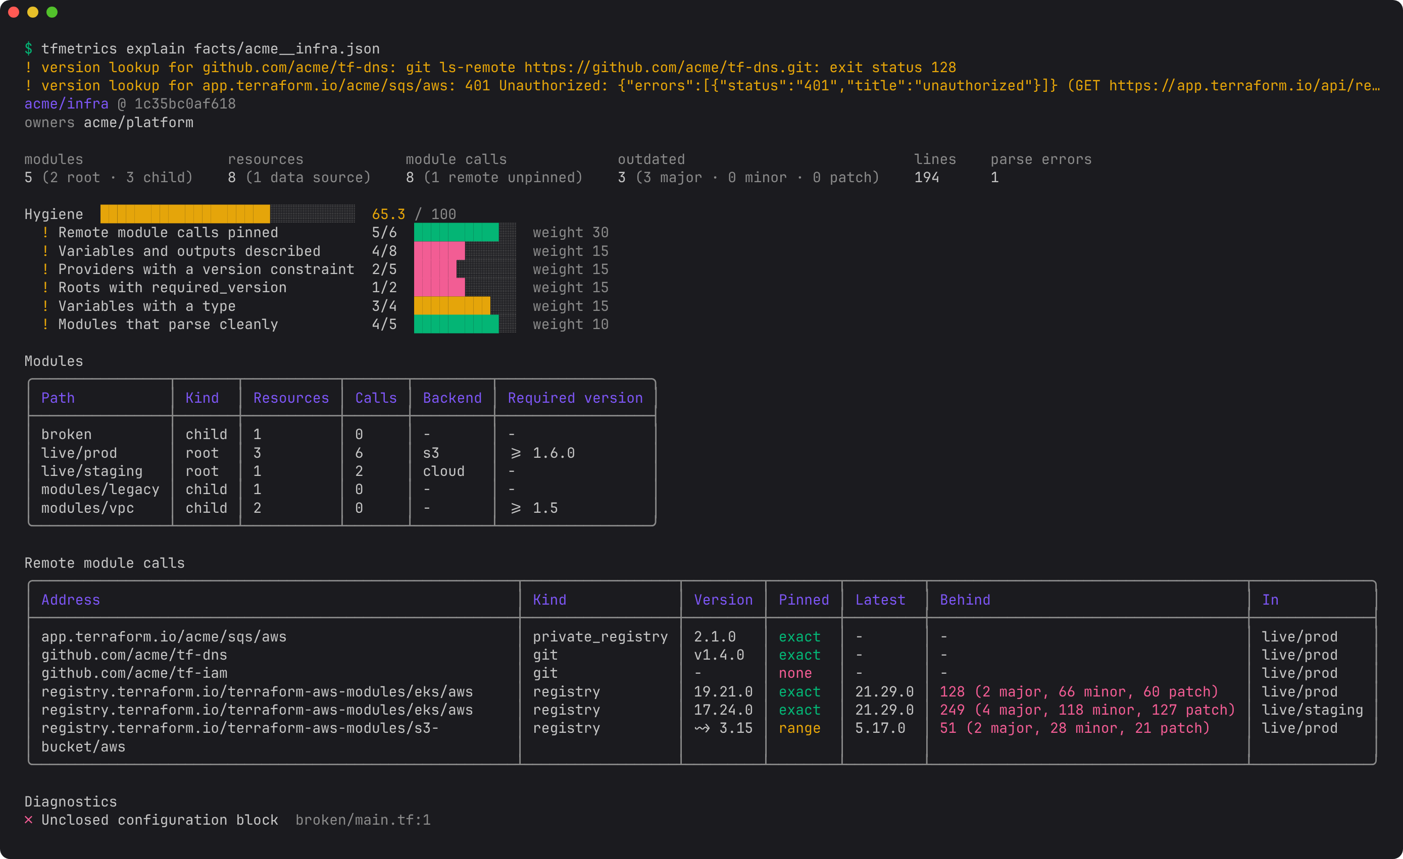1403x859 pixels.
Task: Click the range pinned value for s3-bucket
Action: tap(799, 728)
